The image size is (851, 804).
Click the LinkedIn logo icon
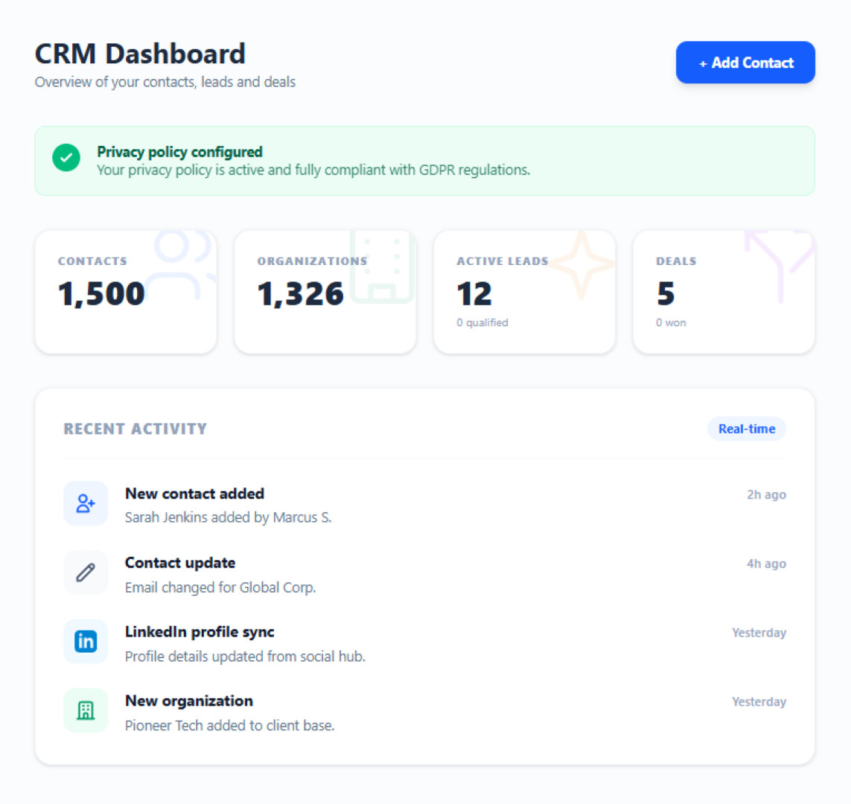pos(86,641)
